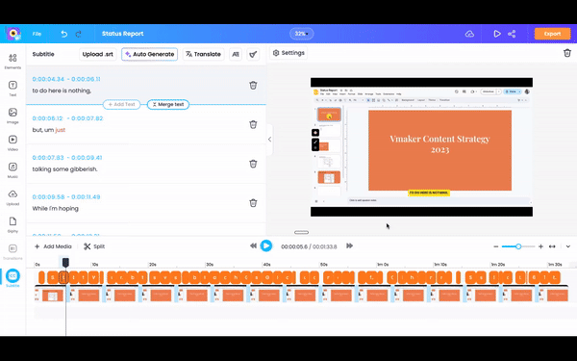577x361 pixels.
Task: Click Auto Generate subtitles button
Action: coord(149,54)
